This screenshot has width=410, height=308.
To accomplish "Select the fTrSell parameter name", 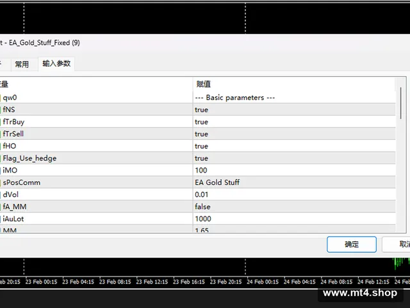I will (13, 134).
